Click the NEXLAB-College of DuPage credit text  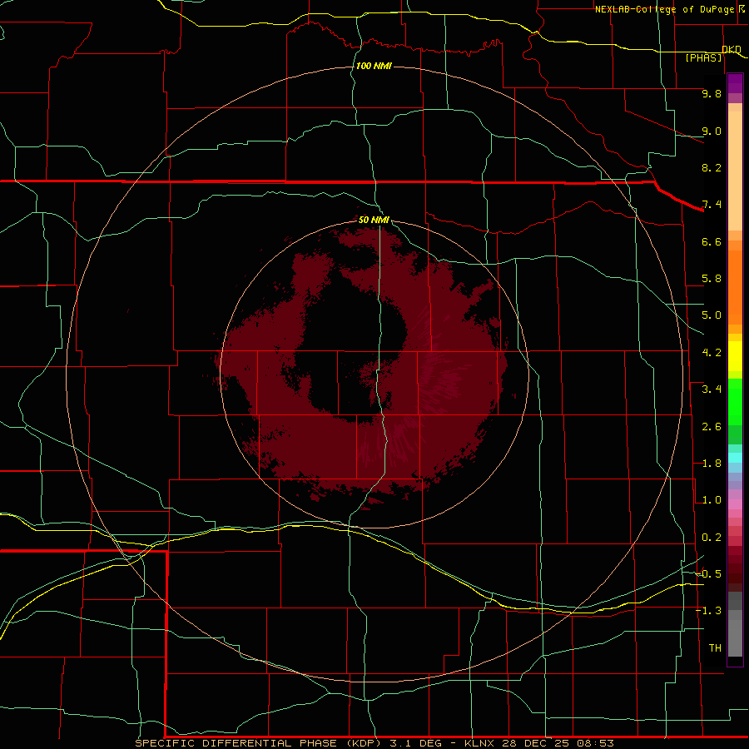pos(664,9)
